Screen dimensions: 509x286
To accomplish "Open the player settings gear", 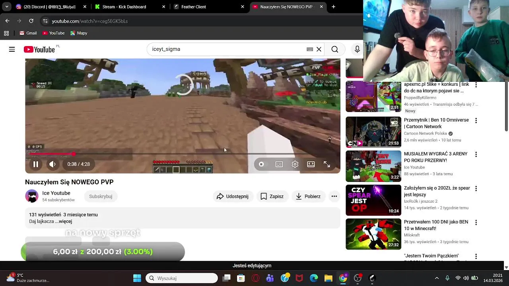I will [x=295, y=164].
